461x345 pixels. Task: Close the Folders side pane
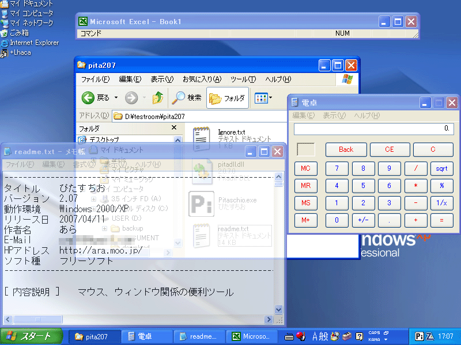tap(174, 128)
